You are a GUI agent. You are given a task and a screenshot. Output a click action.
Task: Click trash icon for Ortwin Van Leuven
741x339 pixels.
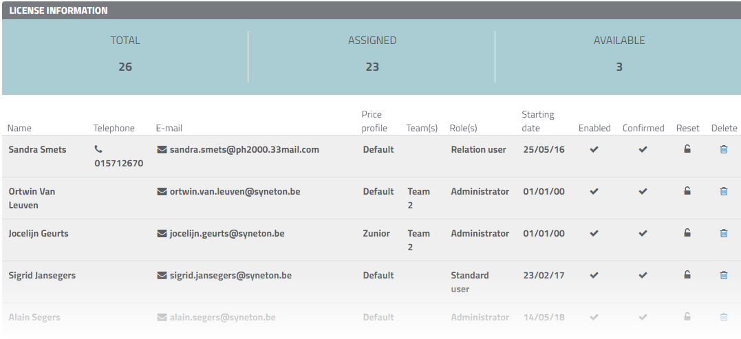click(724, 191)
